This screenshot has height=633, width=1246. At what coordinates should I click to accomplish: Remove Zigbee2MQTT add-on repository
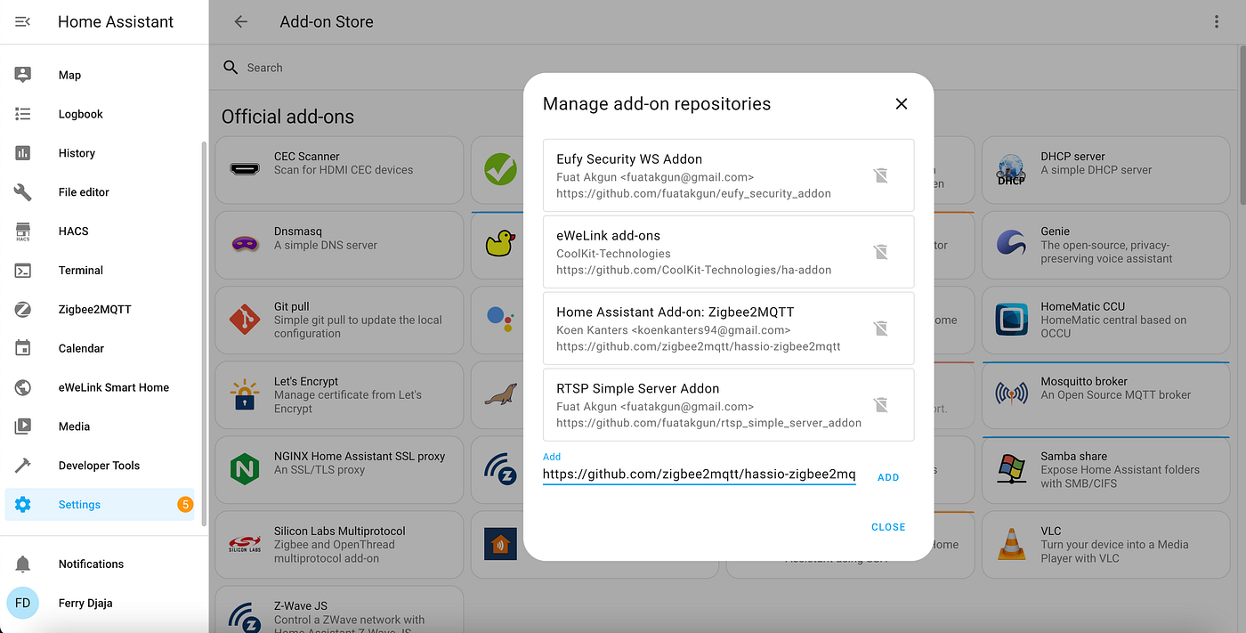point(880,329)
